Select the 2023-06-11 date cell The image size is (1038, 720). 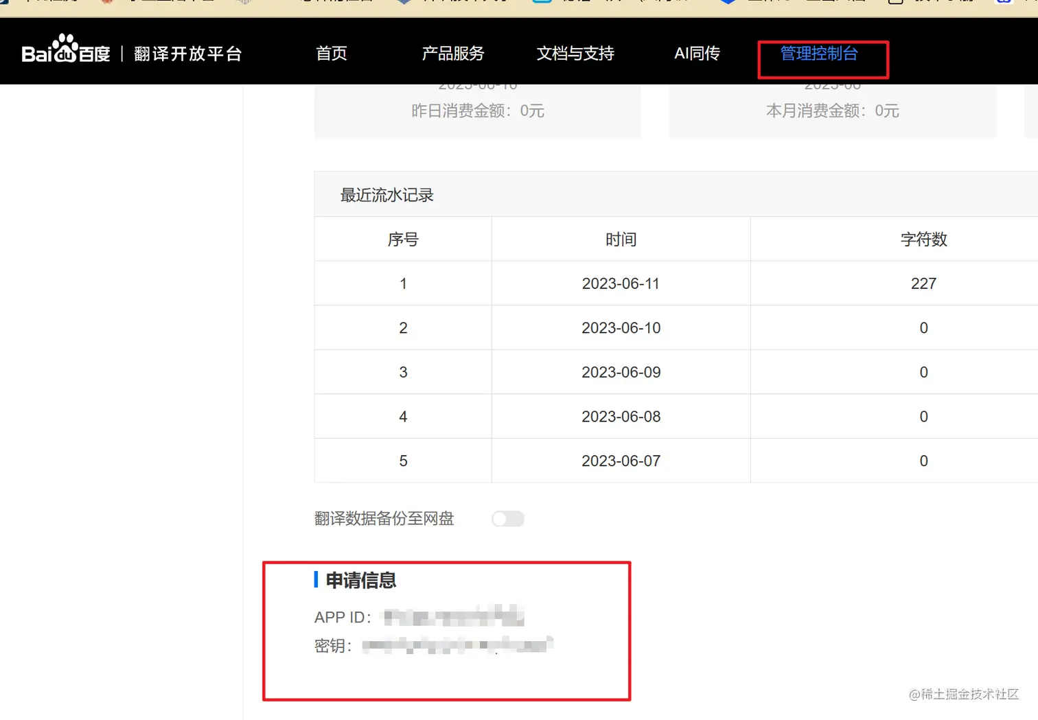[x=621, y=283]
